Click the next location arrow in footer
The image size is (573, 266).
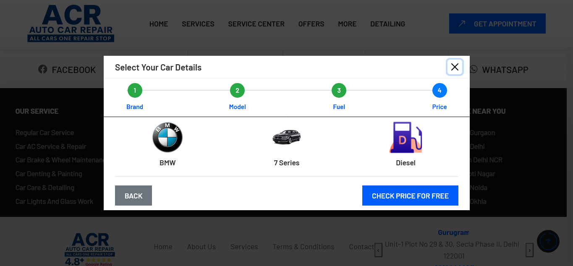(529, 250)
